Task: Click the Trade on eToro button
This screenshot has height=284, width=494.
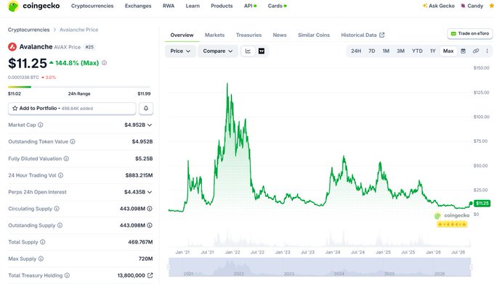Action: tap(470, 33)
